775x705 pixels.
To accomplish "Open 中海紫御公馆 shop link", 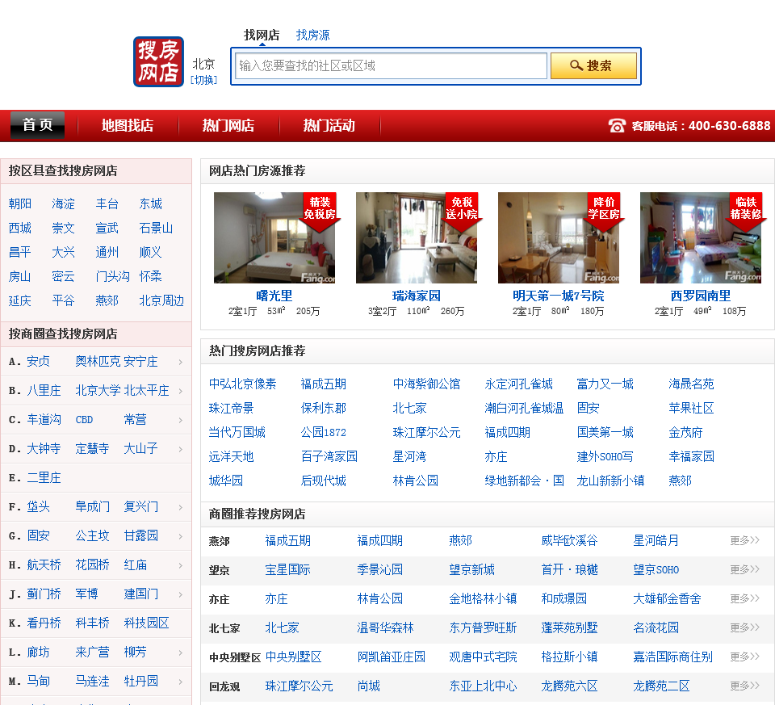I will click(426, 384).
